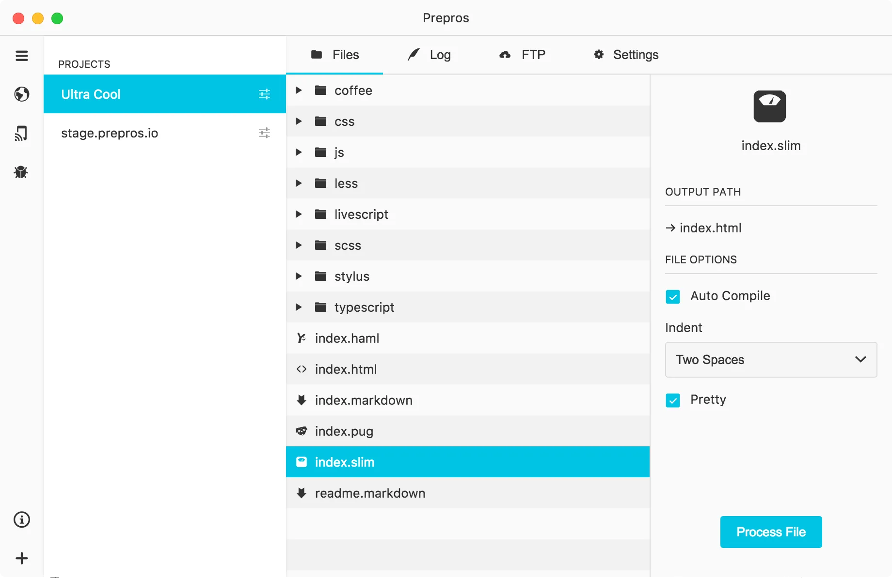Add a new project with the plus icon

[x=21, y=558]
